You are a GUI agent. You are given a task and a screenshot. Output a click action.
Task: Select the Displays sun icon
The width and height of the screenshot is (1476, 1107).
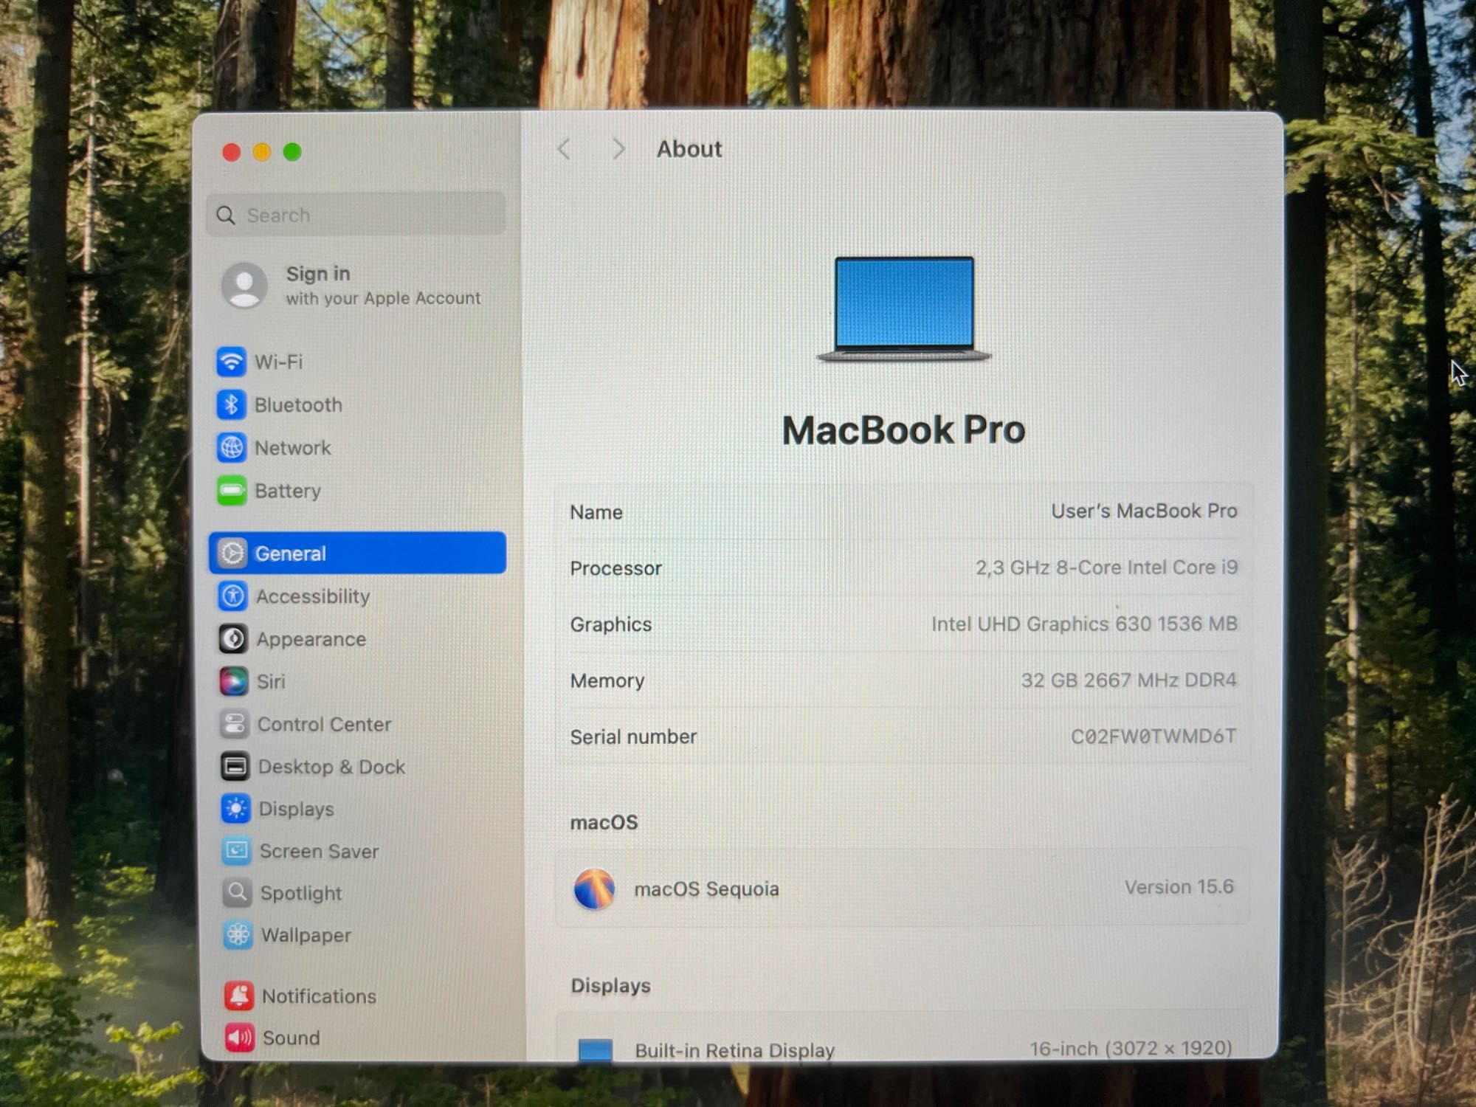coord(236,809)
